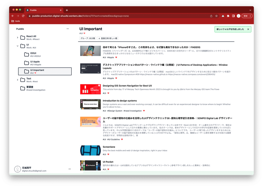Click the UI Pocket thumbnail
Image resolution: width=263 pixels, height=187 pixels.
90,166
